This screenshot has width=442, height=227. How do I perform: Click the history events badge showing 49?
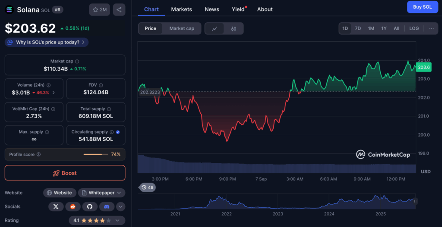148,187
